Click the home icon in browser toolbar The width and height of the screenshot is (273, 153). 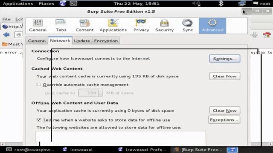click(x=267, y=35)
